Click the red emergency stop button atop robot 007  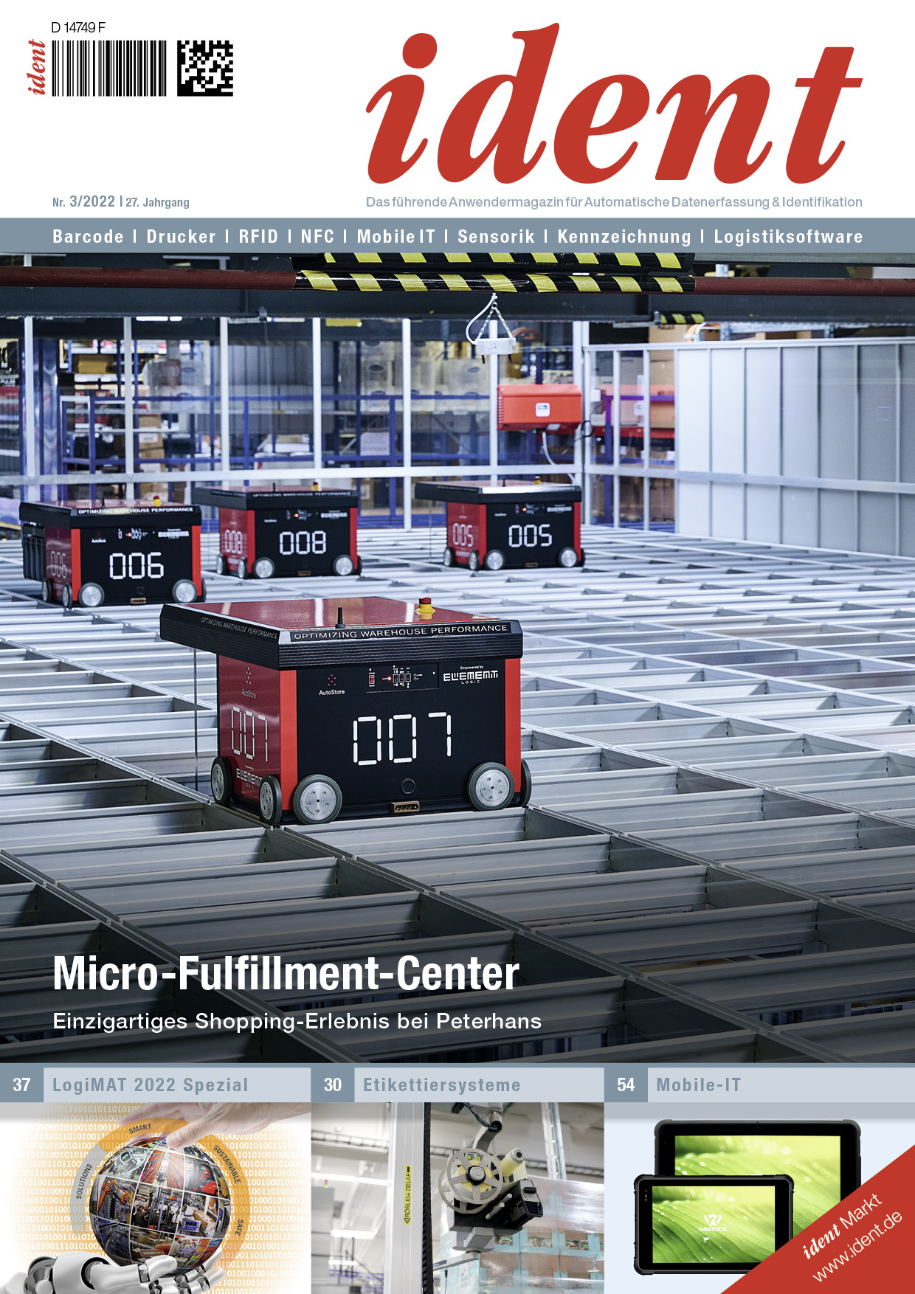tap(424, 606)
